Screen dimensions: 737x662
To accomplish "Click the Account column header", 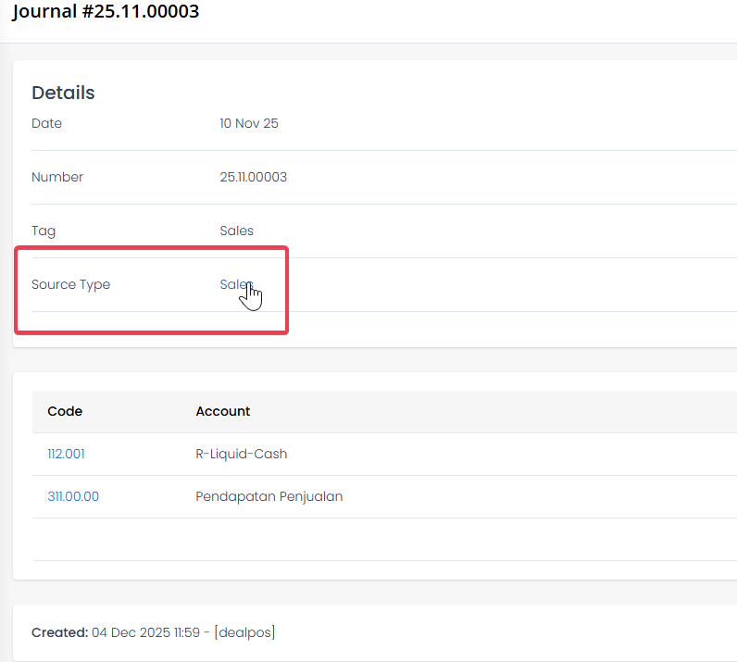I will pos(223,411).
